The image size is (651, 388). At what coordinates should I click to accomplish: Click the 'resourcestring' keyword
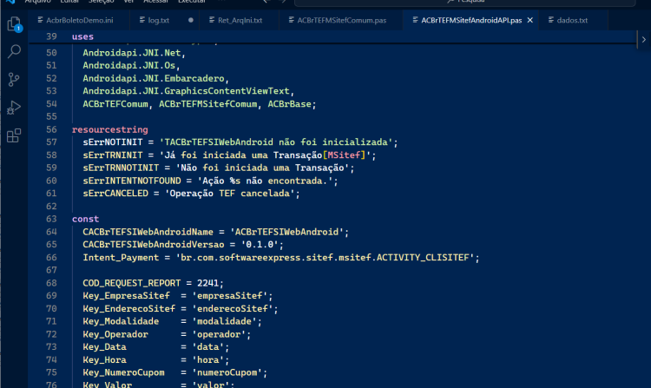(110, 129)
